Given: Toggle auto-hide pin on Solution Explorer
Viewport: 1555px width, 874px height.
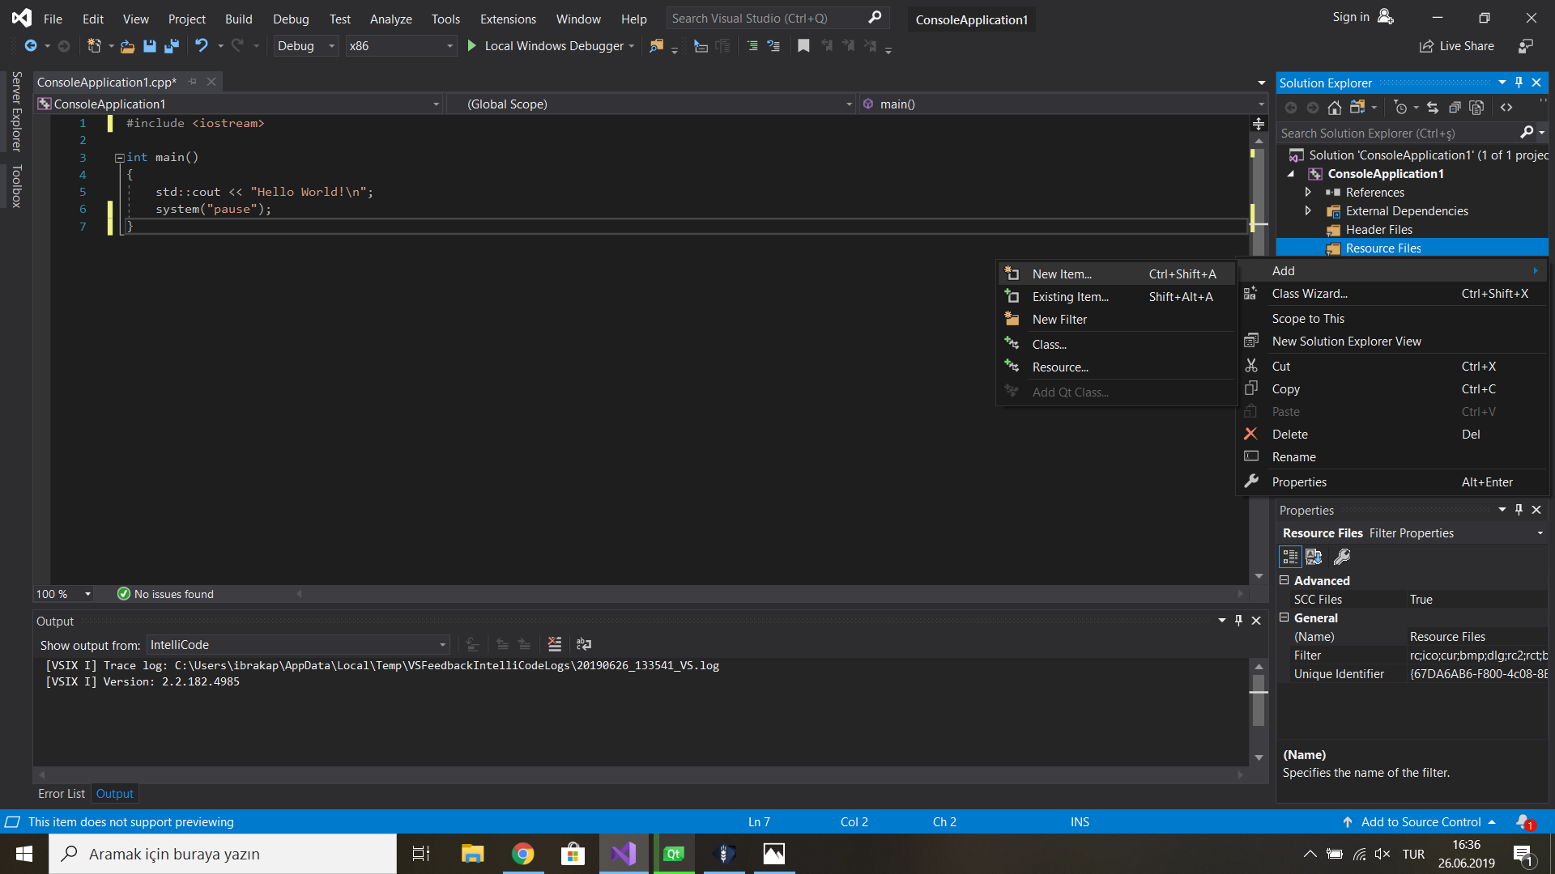Looking at the screenshot, I should tap(1519, 82).
